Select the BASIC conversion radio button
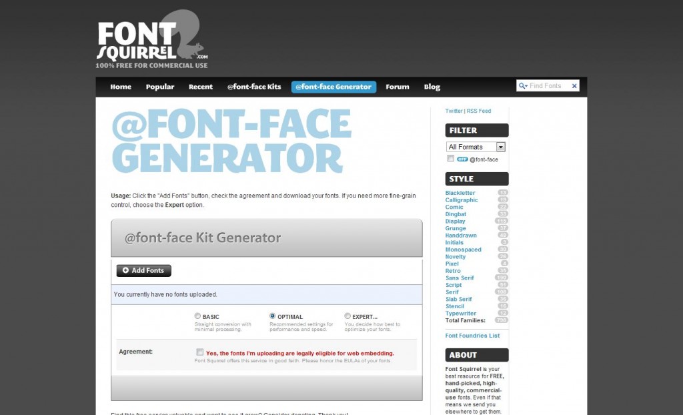Viewport: 683px width, 415px height. pos(197,316)
